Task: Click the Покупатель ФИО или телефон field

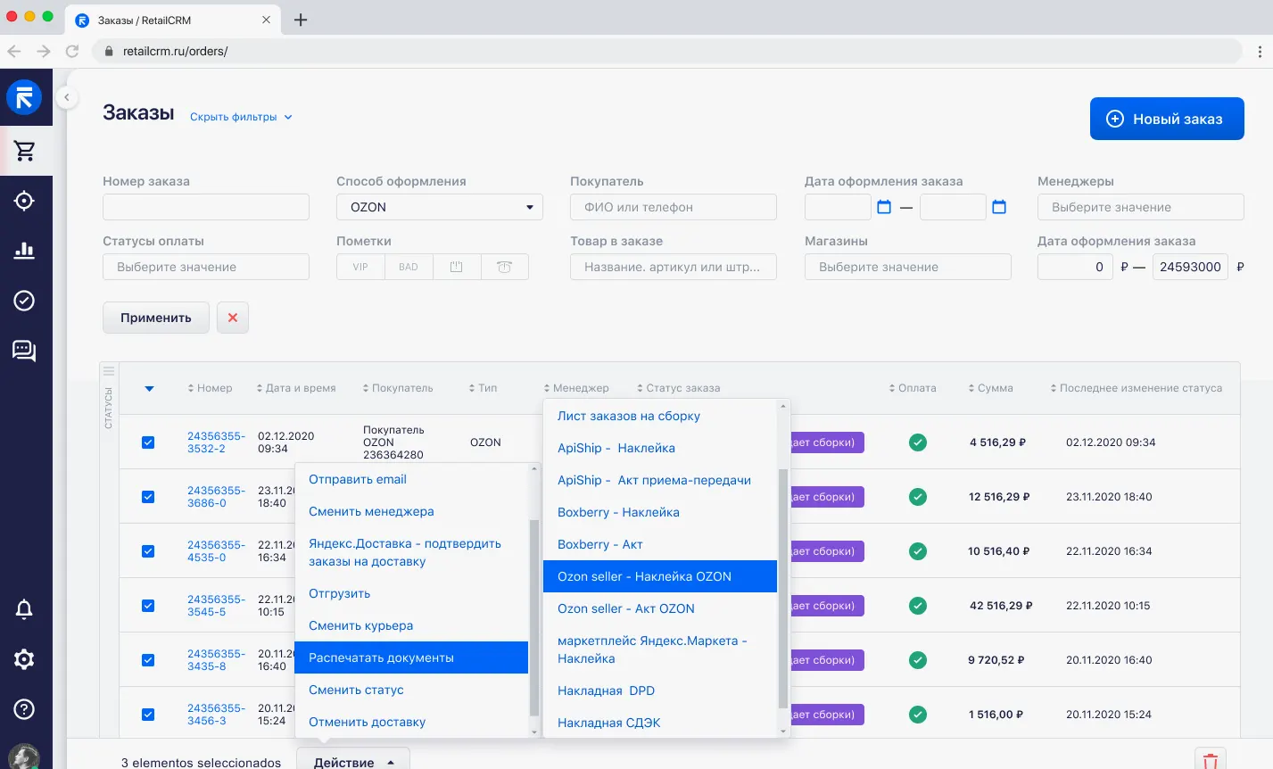Action: 674,207
